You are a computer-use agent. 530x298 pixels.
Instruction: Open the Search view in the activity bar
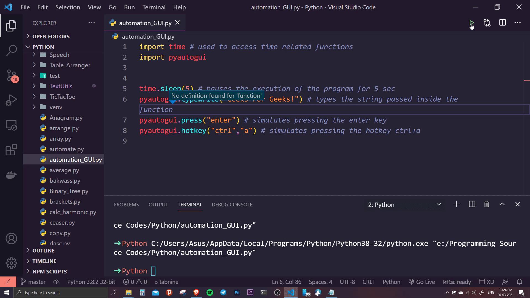(11, 50)
